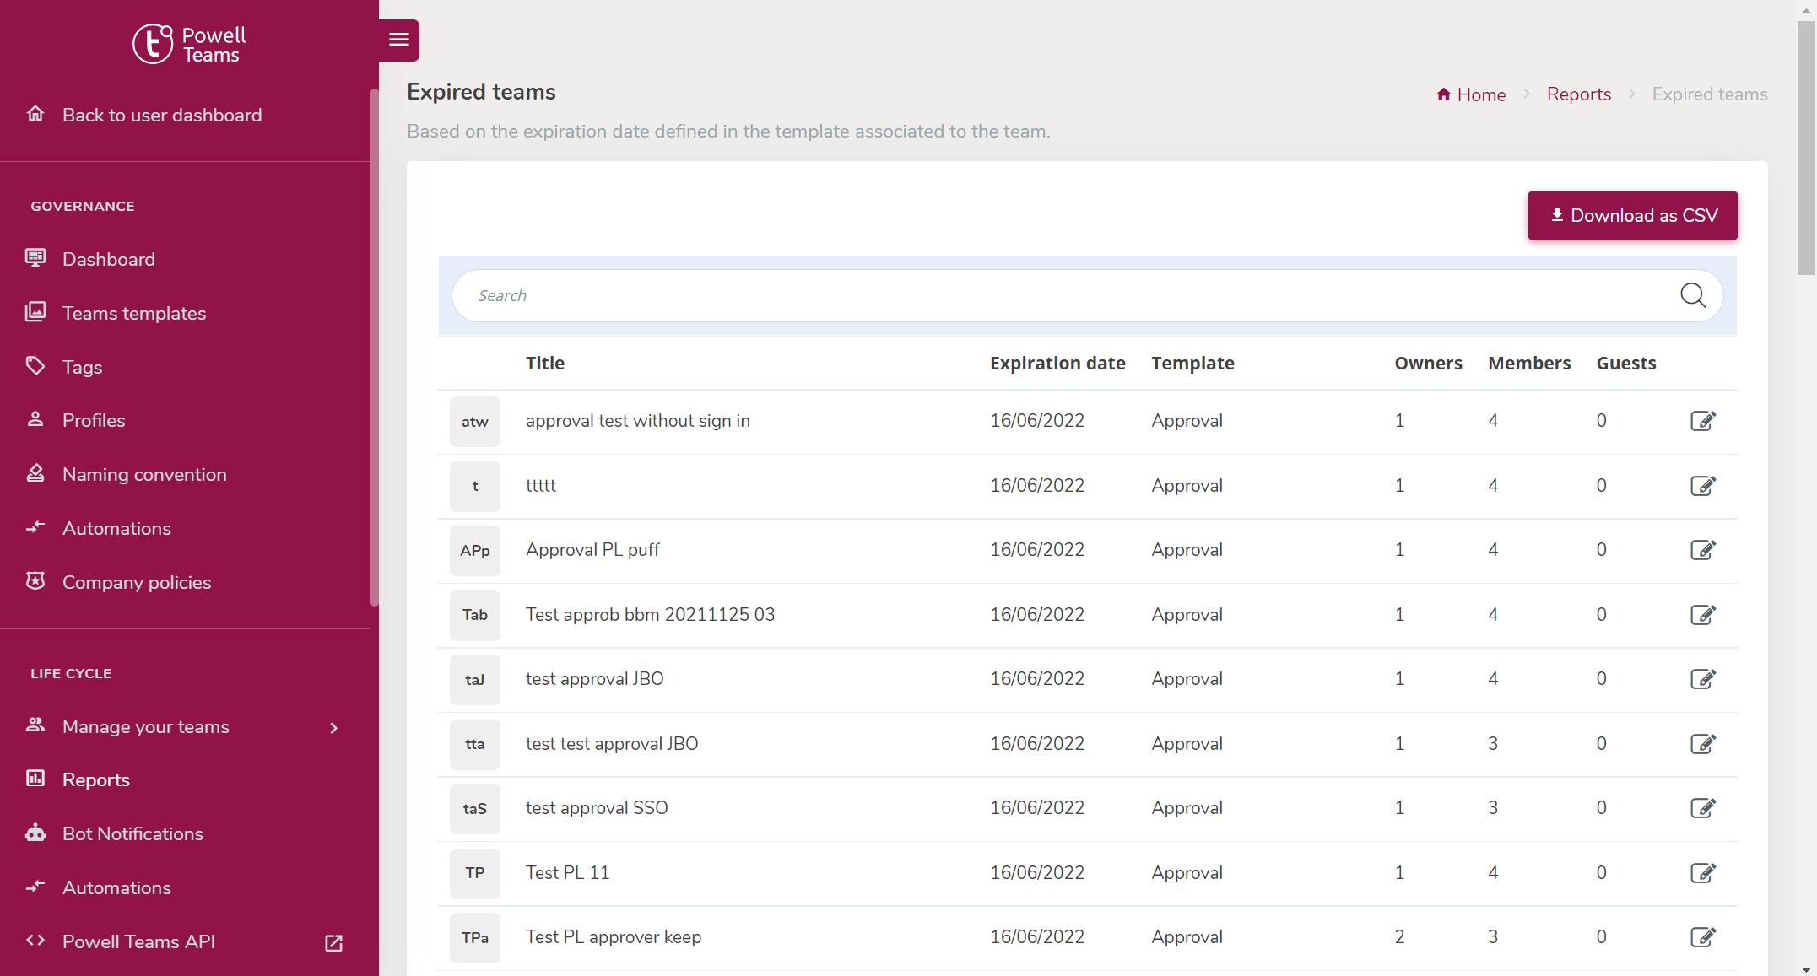The width and height of the screenshot is (1817, 976).
Task: Click the home icon in breadcrumb
Action: [1444, 94]
